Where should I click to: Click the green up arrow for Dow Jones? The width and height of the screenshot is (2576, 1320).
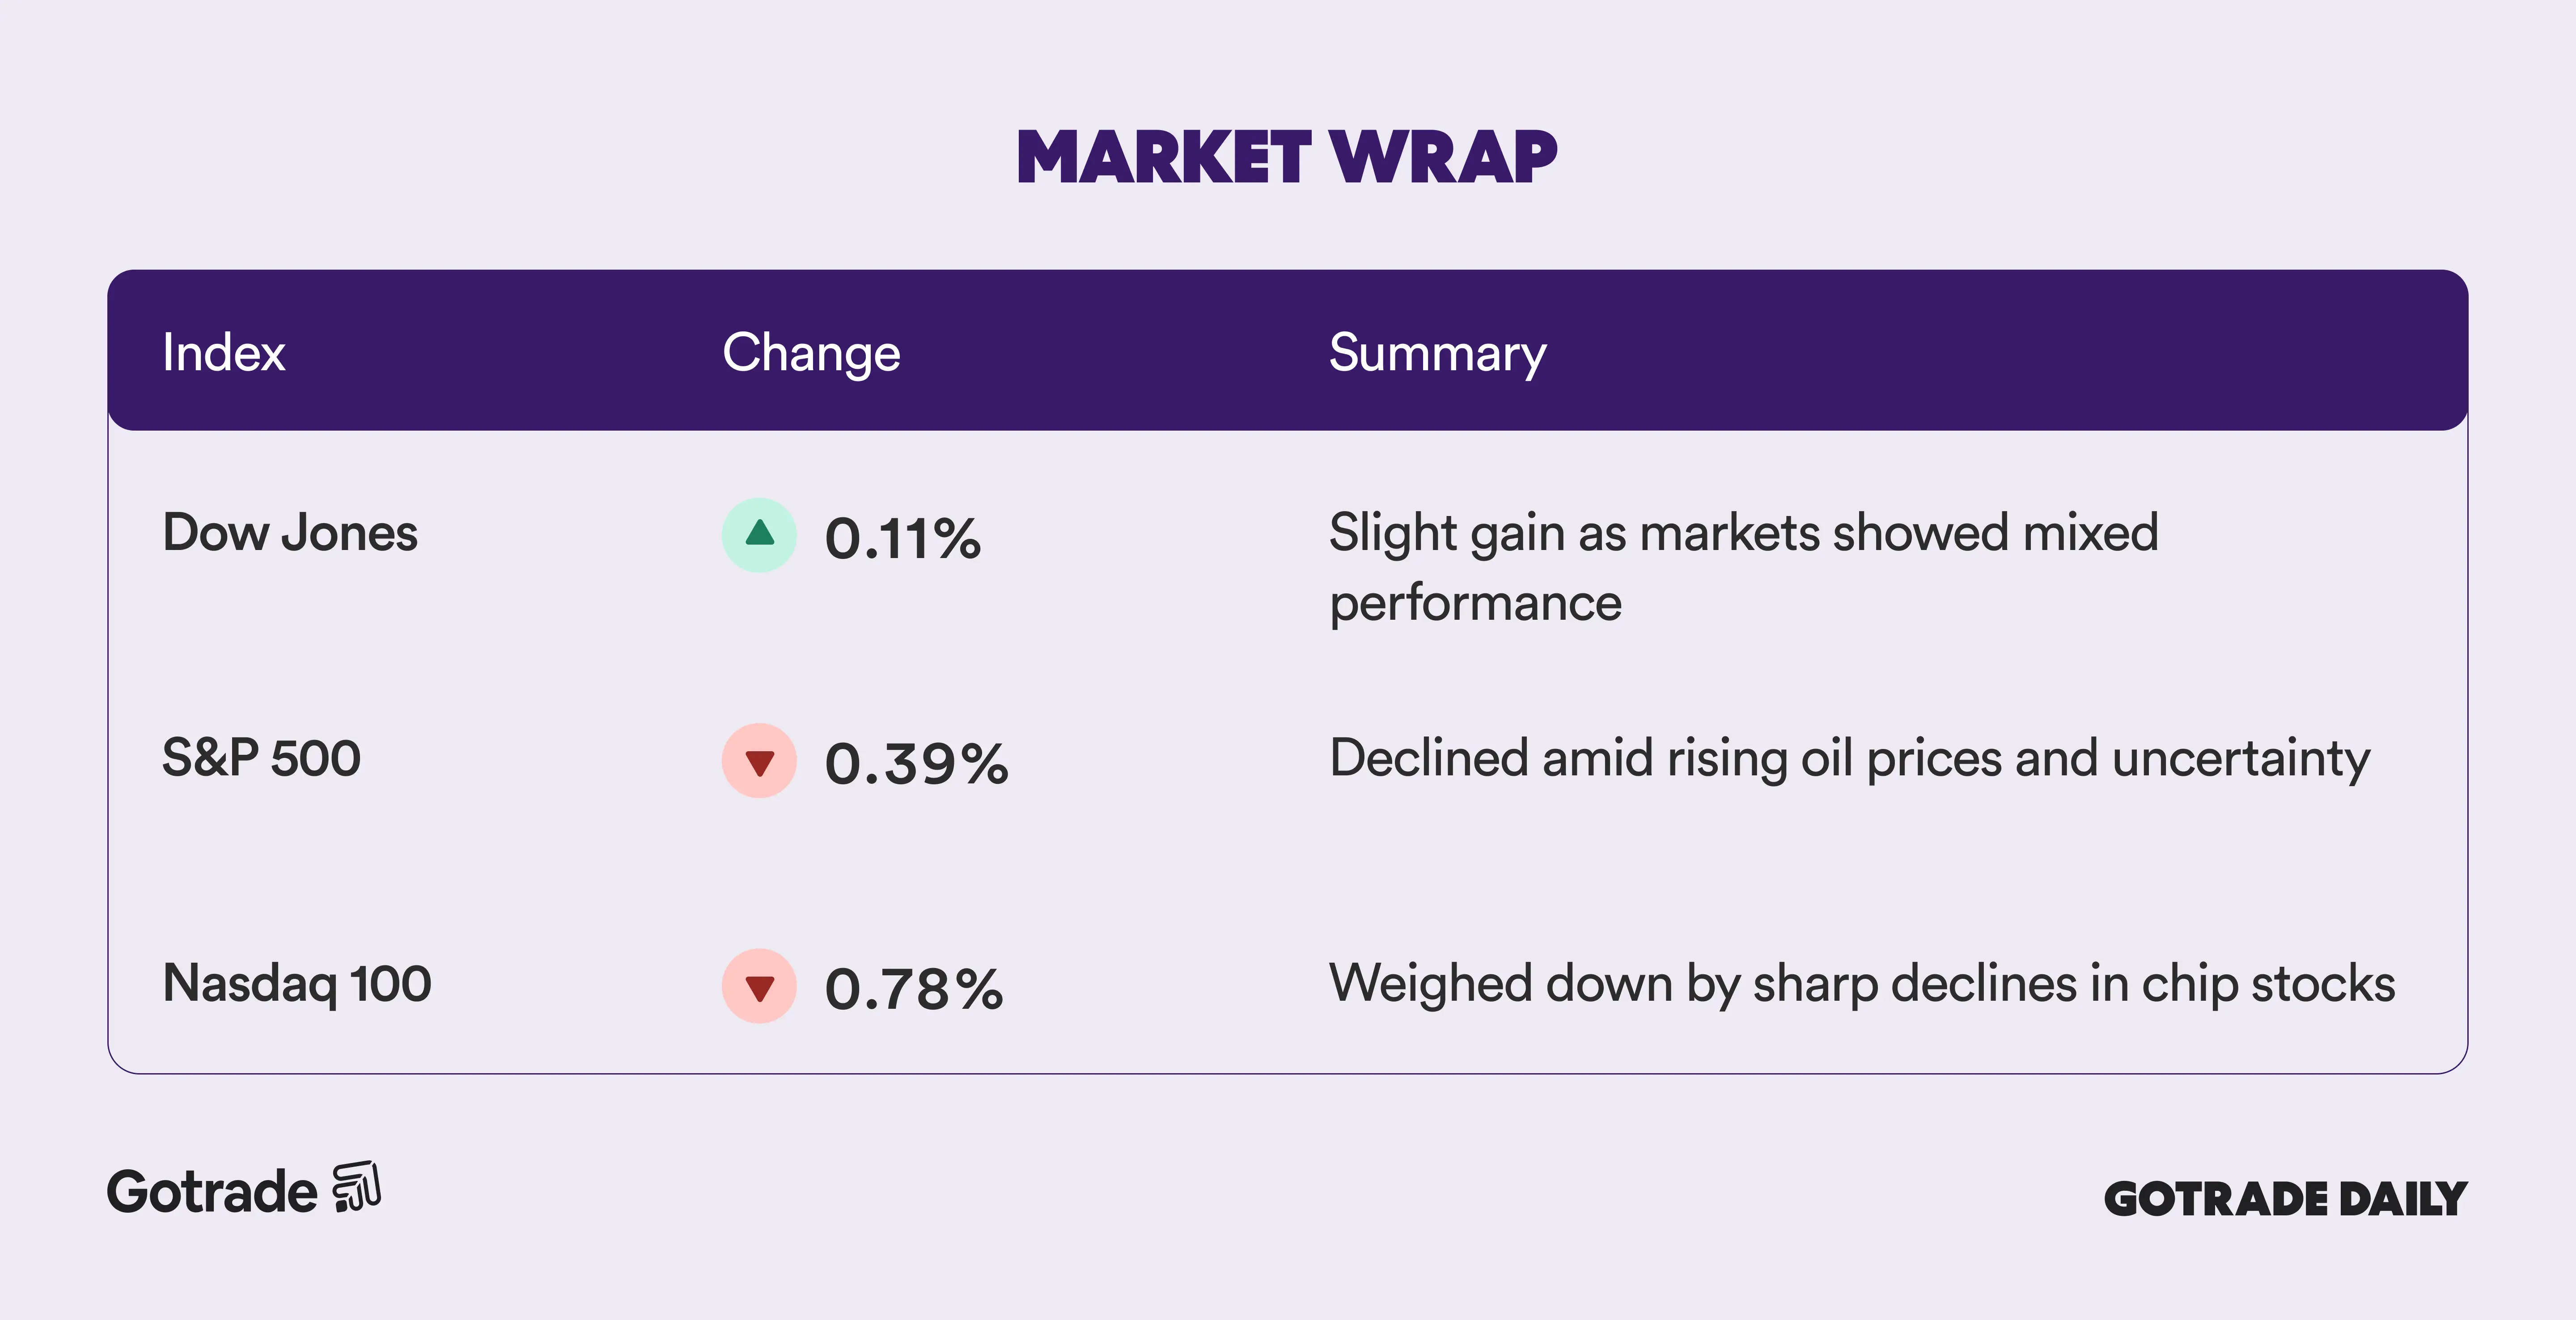pos(759,534)
